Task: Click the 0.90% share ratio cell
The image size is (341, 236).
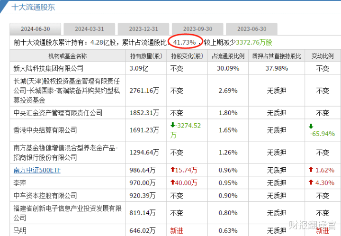Action: [228, 196]
